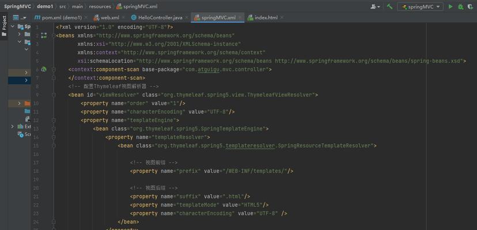Click line number 18 in the gutter
477x230 pixels.
(36, 171)
